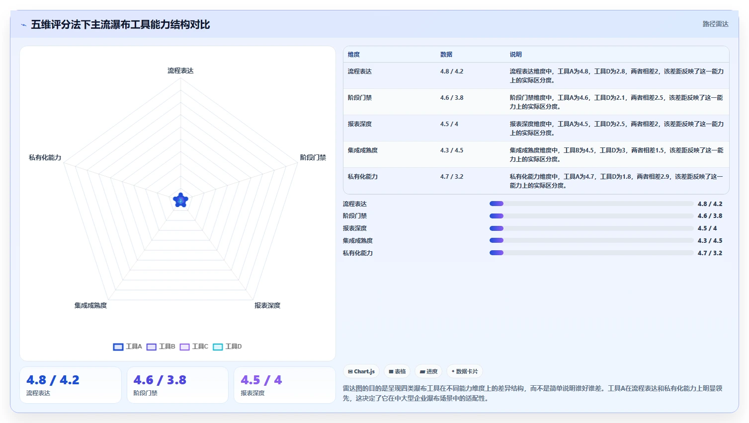Screen dimensions: 749x423
Task: Toggle 工具D legend swatch in radar chart
Action: point(218,347)
